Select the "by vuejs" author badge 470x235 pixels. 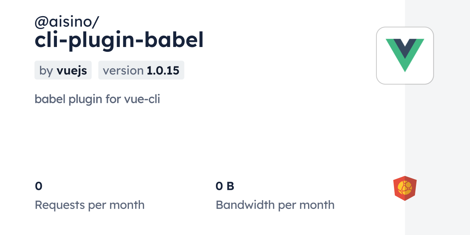pyautogui.click(x=63, y=70)
